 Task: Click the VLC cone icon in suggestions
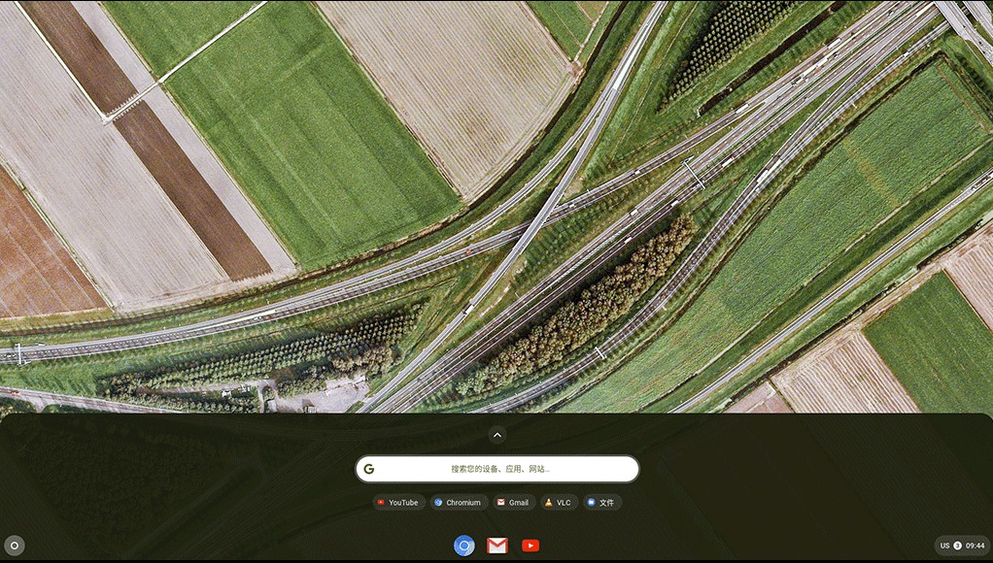coord(549,503)
